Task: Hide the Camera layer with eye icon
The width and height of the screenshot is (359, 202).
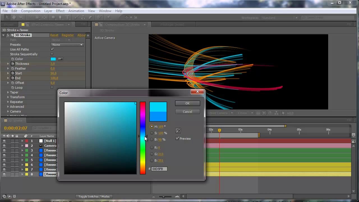Action: tap(4, 146)
